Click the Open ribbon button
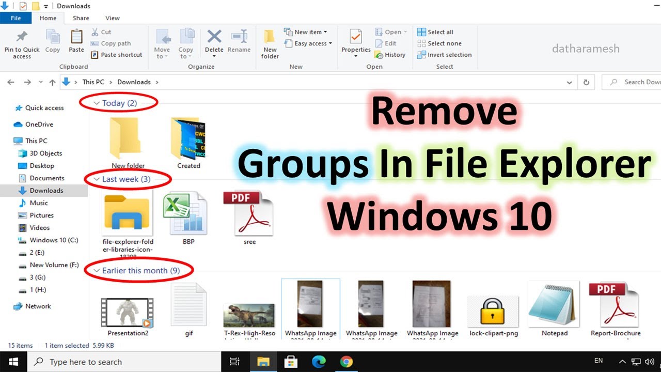 pyautogui.click(x=391, y=32)
